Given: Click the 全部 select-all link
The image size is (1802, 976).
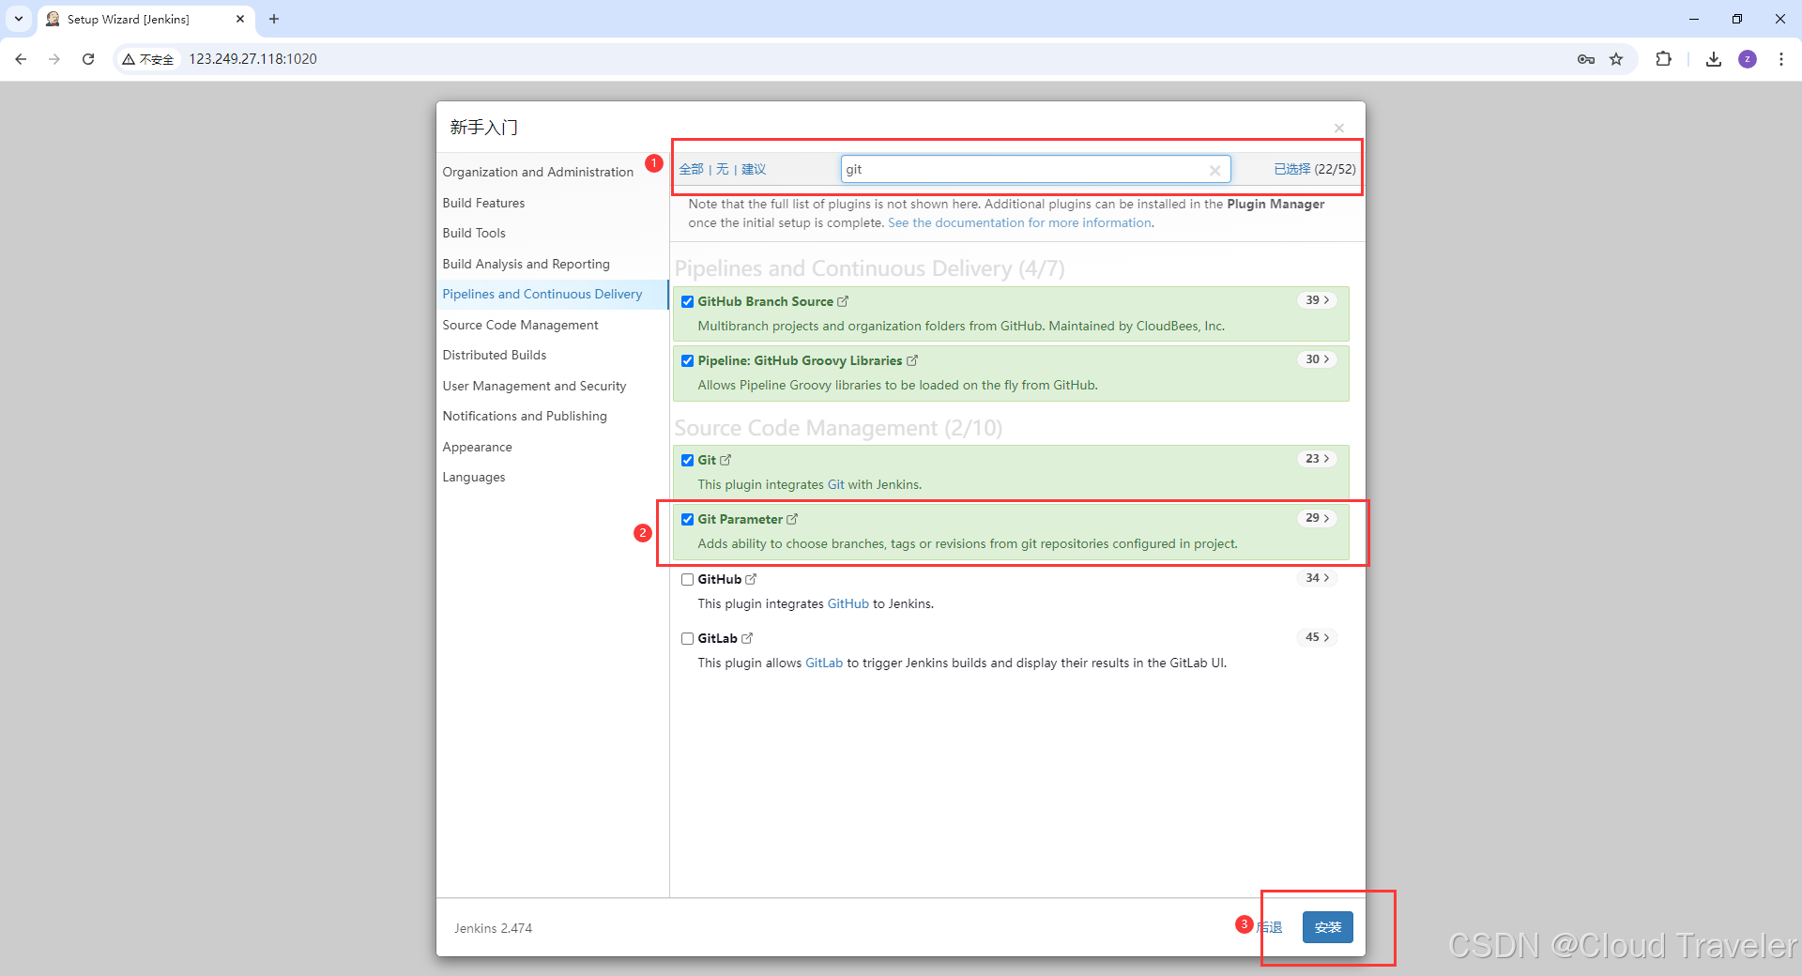Looking at the screenshot, I should click(691, 169).
